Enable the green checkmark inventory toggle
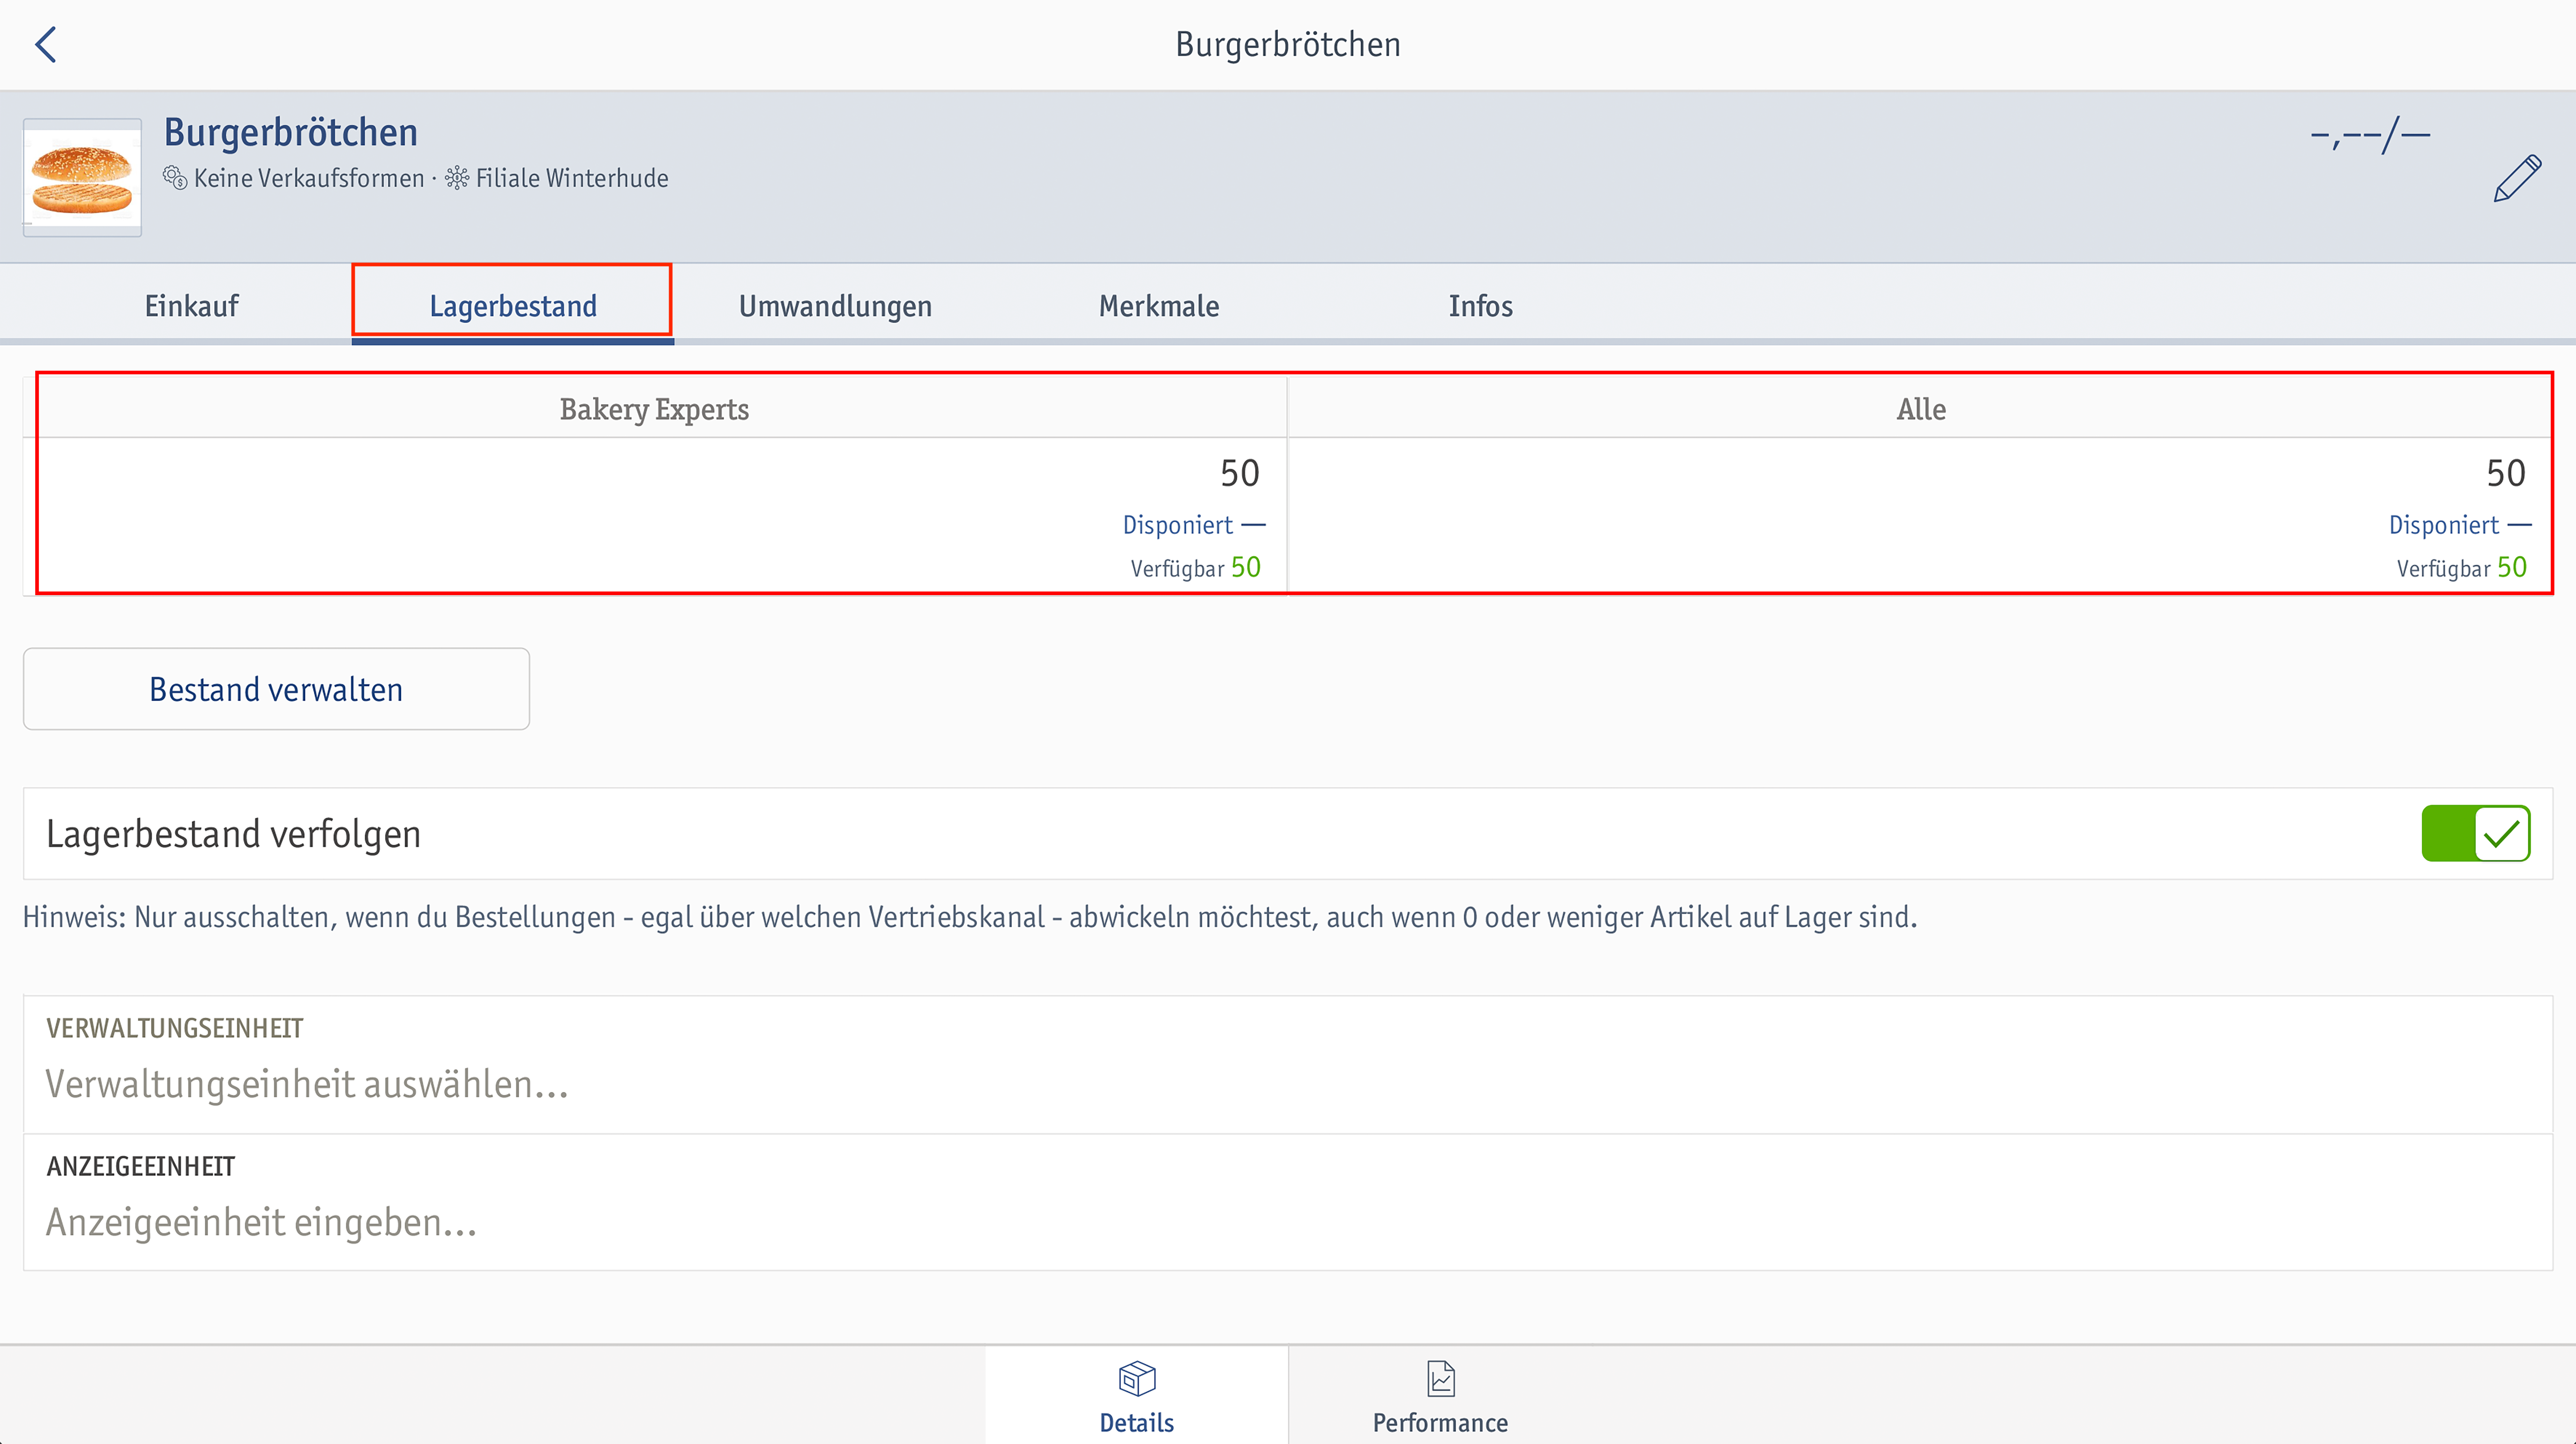The width and height of the screenshot is (2576, 1444). [2475, 832]
